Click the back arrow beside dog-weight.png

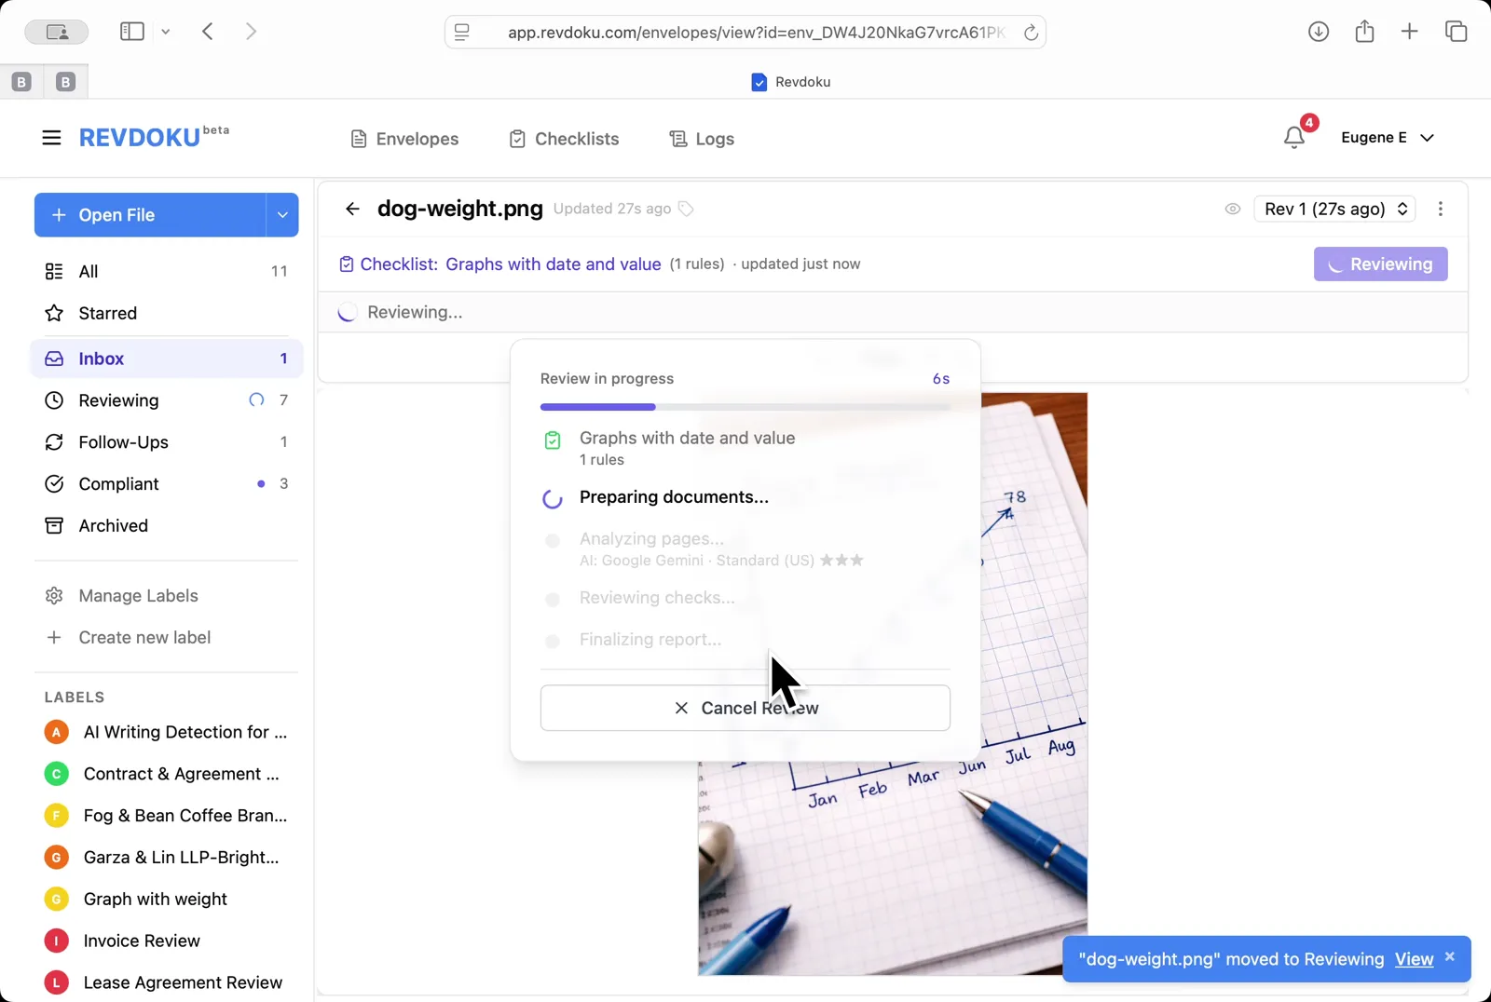[x=352, y=209]
